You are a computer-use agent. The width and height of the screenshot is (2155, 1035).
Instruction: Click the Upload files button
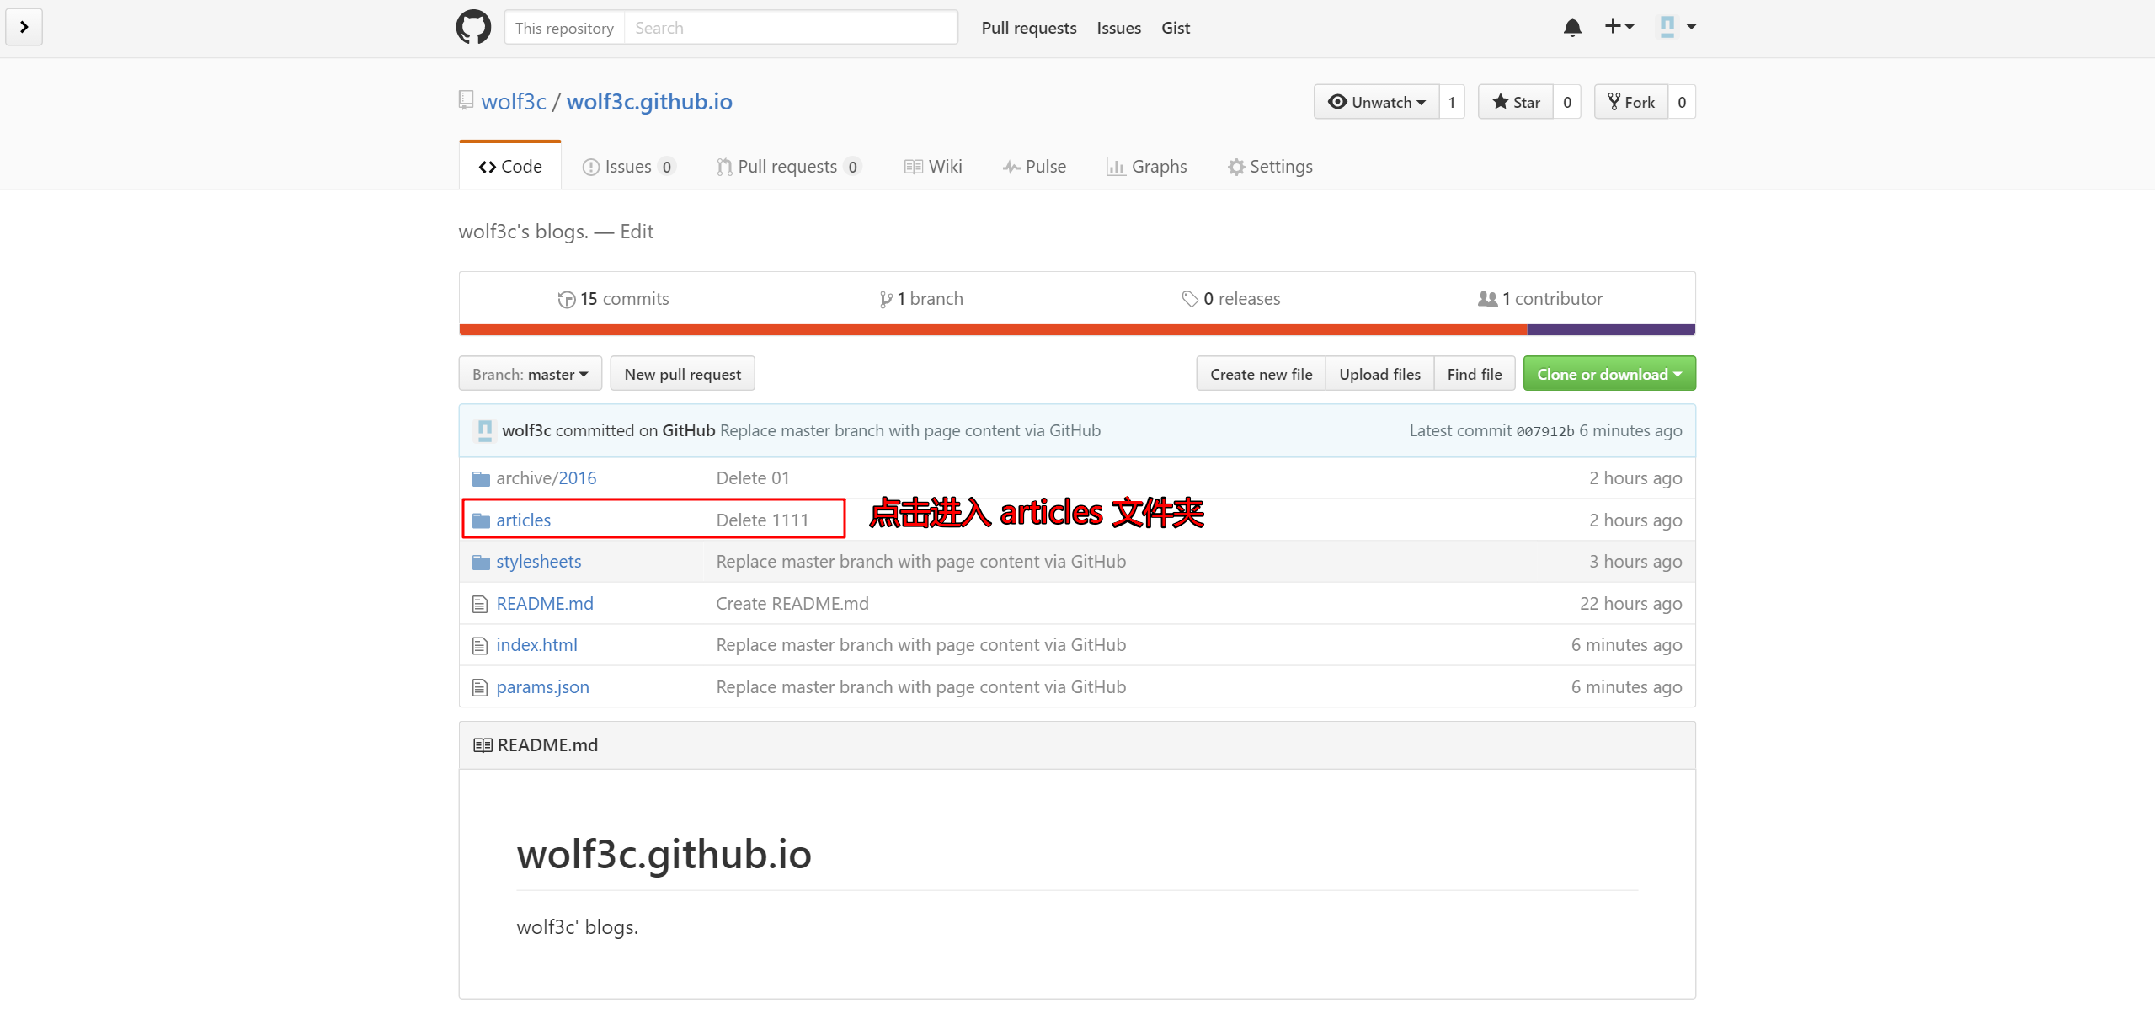(1379, 374)
